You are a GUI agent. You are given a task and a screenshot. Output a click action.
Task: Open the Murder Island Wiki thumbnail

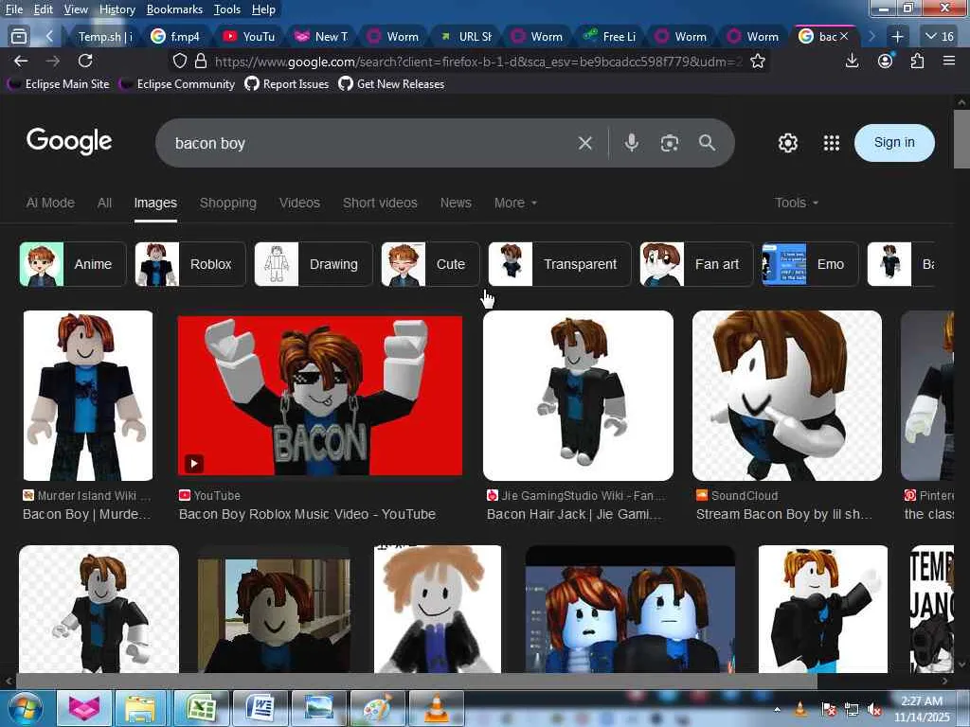88,396
